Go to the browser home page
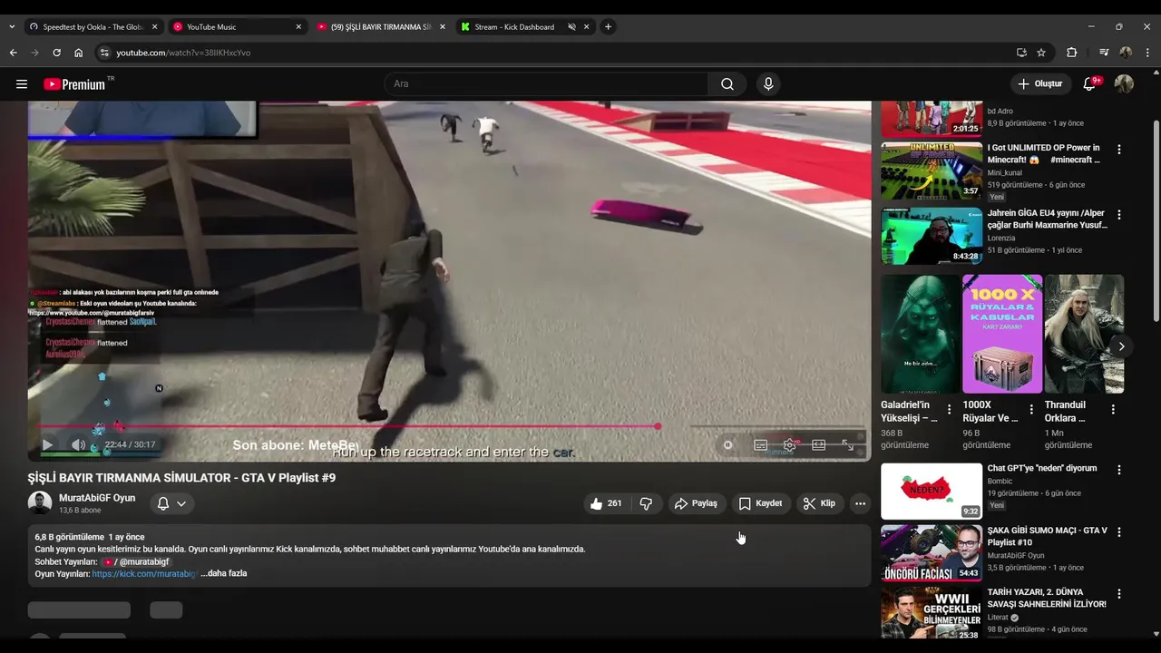Image resolution: width=1161 pixels, height=653 pixels. tap(79, 53)
